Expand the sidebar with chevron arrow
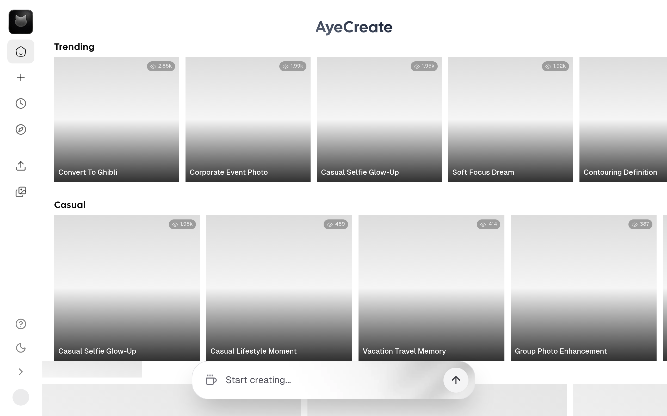This screenshot has height=416, width=667. click(x=21, y=372)
